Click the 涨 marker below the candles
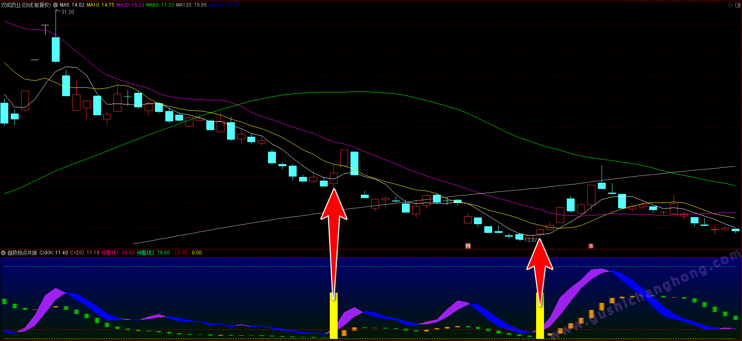 [591, 246]
